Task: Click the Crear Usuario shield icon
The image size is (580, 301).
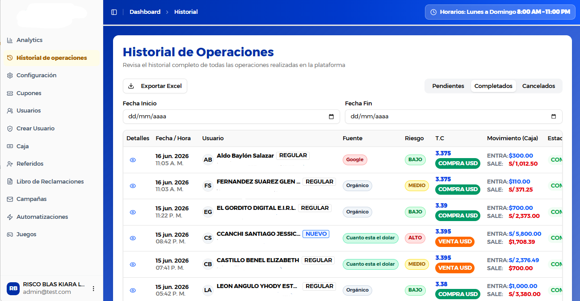Action: (x=10, y=129)
